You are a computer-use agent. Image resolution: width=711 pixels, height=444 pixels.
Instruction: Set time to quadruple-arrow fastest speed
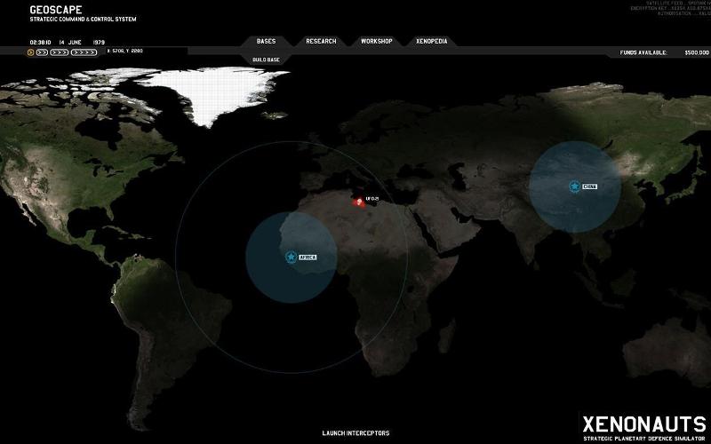click(84, 52)
